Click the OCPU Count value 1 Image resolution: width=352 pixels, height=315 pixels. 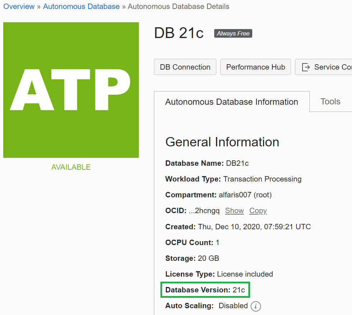click(217, 243)
